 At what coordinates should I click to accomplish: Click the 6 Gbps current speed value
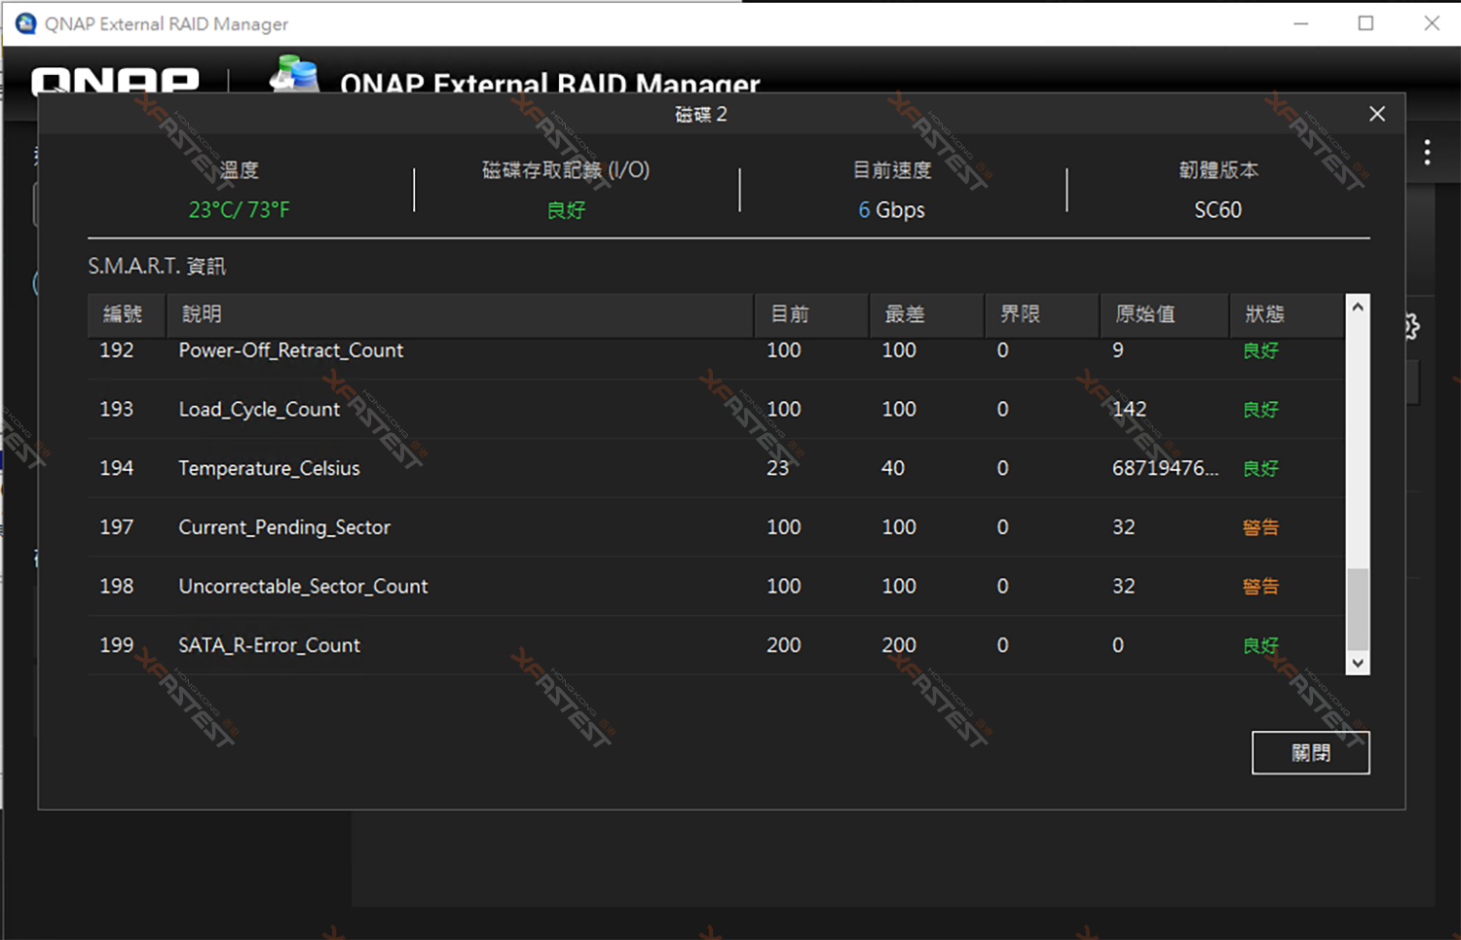tap(891, 210)
